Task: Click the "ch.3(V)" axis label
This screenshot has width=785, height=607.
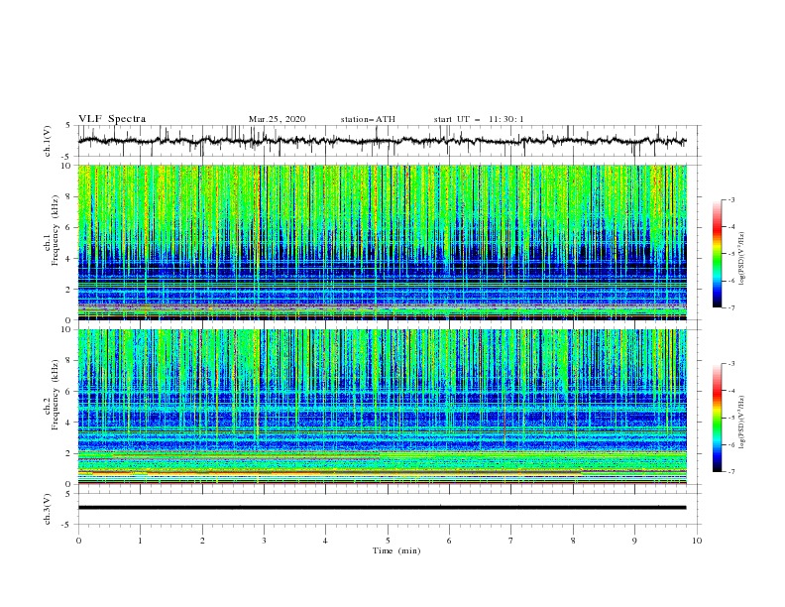Action: tap(48, 509)
